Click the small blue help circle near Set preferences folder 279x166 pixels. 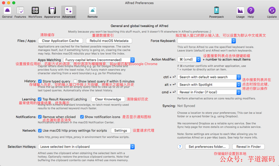(x=180, y=147)
